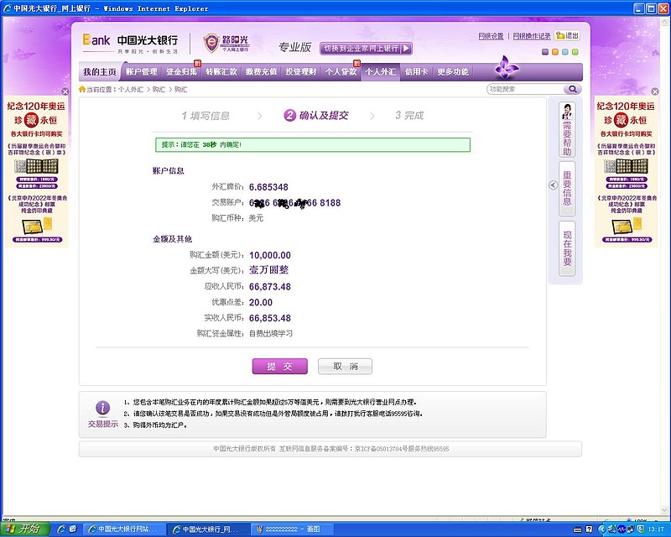The width and height of the screenshot is (671, 537).
Task: Collapse the right help sidebar with the arrow
Action: point(554,185)
